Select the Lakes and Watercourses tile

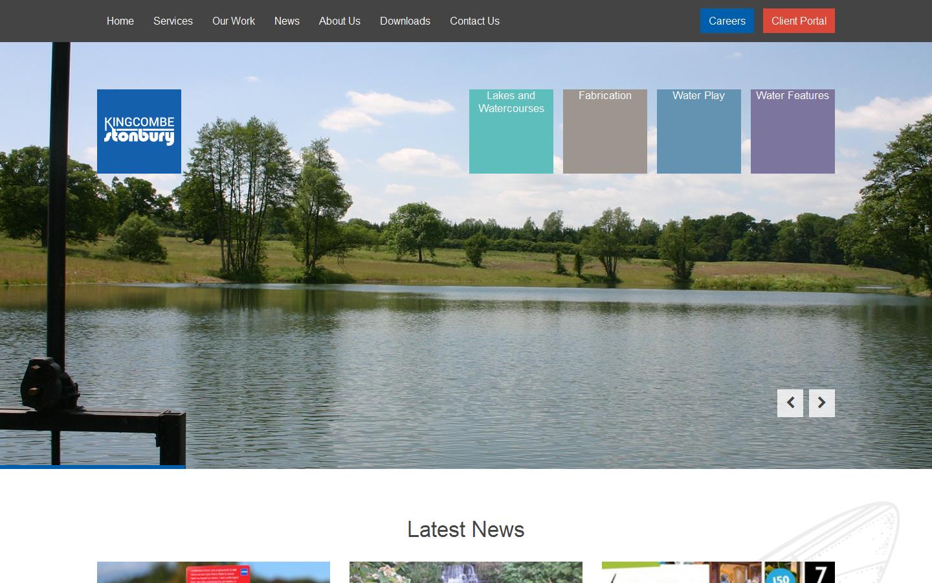pyautogui.click(x=511, y=131)
